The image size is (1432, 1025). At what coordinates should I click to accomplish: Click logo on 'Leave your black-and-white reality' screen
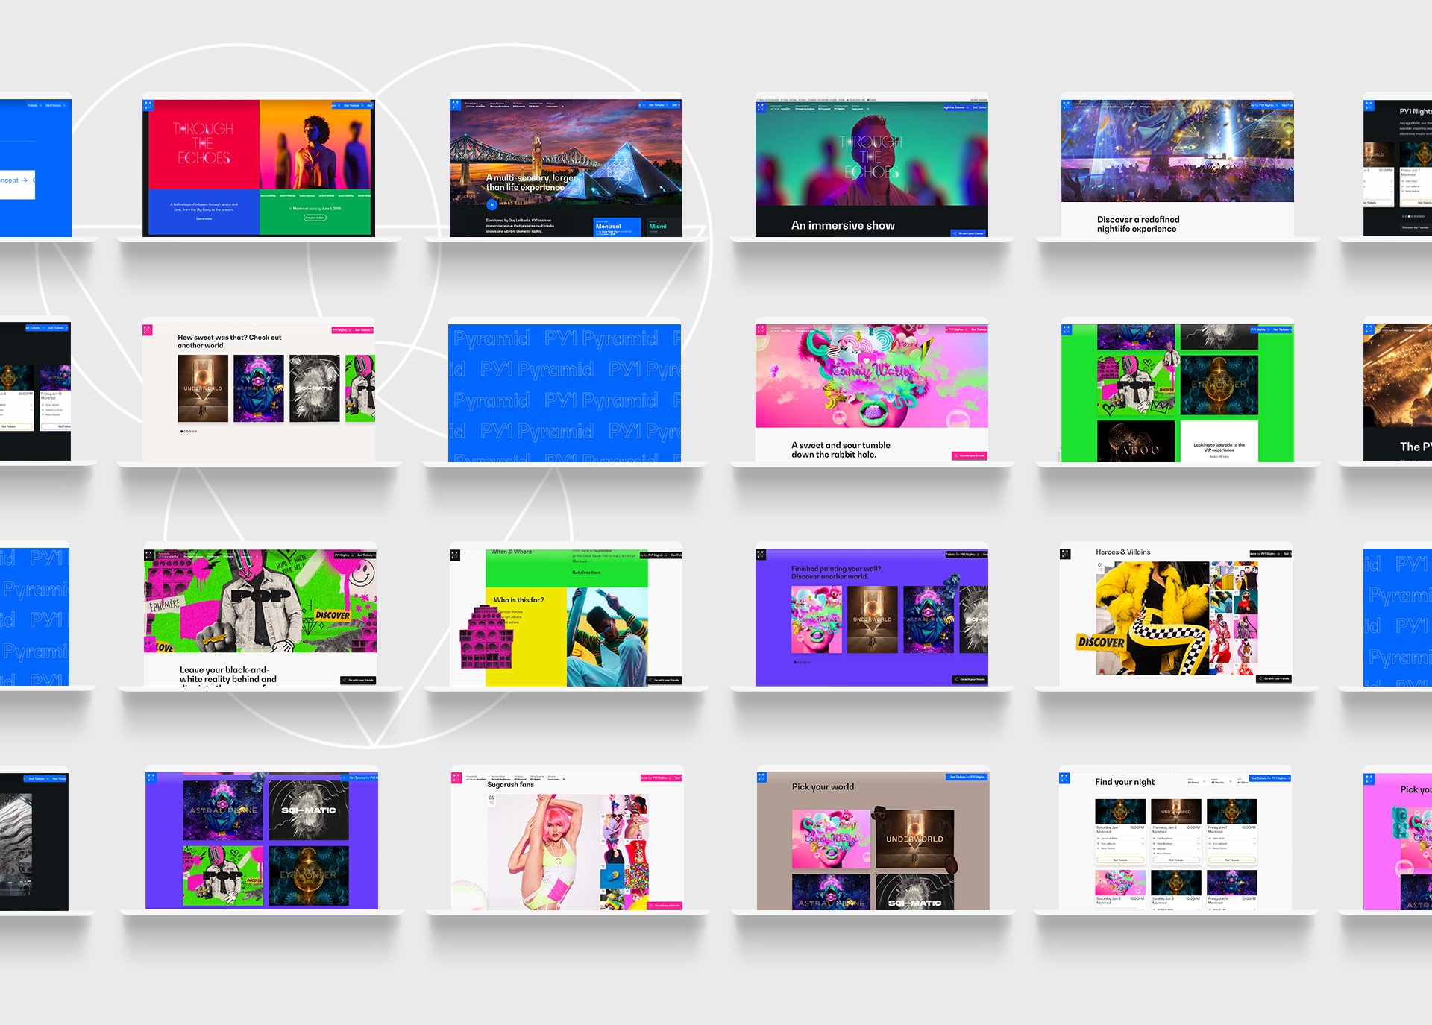(x=149, y=555)
